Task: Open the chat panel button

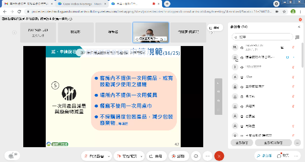Action: 283,156
